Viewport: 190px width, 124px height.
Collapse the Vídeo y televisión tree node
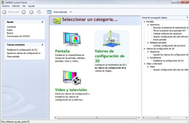(x=144, y=64)
